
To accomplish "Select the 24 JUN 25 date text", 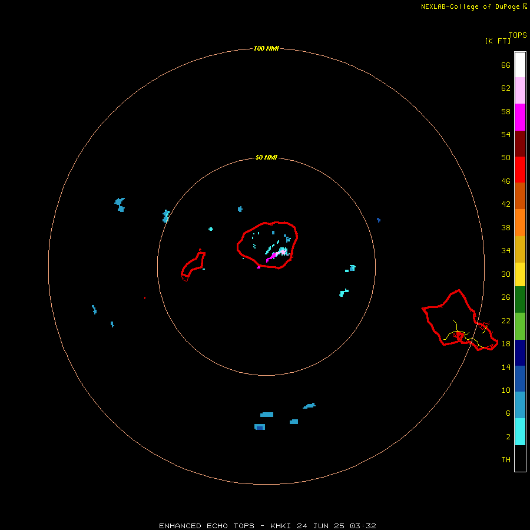I will point(320,526).
